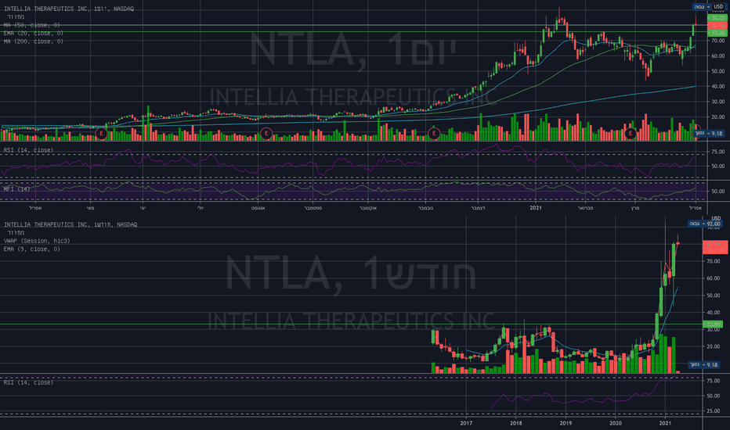This screenshot has height=430, width=730.
Task: Open the earnings marker near March 2021
Action: (x=631, y=134)
